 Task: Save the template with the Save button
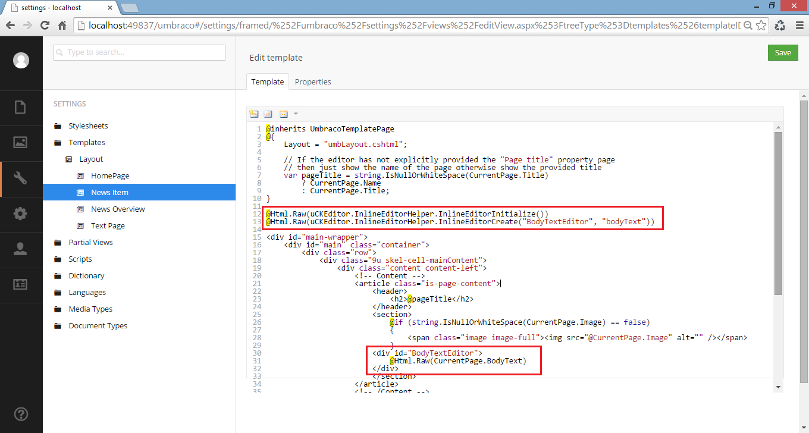[783, 52]
